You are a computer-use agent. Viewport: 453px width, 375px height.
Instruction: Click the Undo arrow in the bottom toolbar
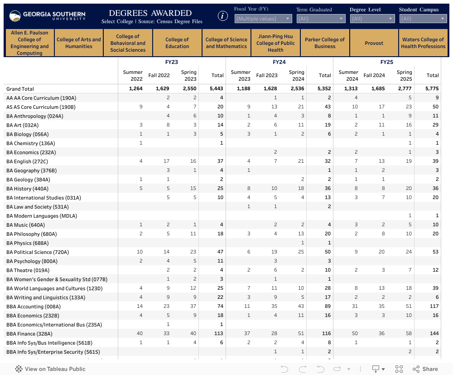284,369
